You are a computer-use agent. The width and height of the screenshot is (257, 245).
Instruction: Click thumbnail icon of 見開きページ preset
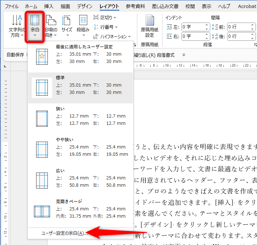[42, 212]
